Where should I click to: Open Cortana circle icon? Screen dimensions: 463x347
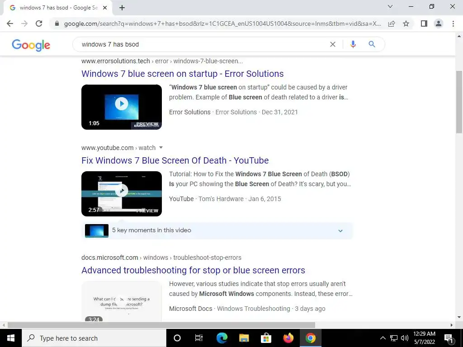pyautogui.click(x=177, y=338)
